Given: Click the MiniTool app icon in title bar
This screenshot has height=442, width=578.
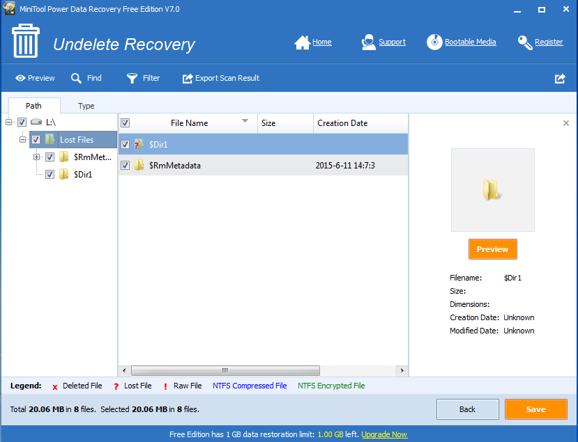Looking at the screenshot, I should [x=9, y=9].
